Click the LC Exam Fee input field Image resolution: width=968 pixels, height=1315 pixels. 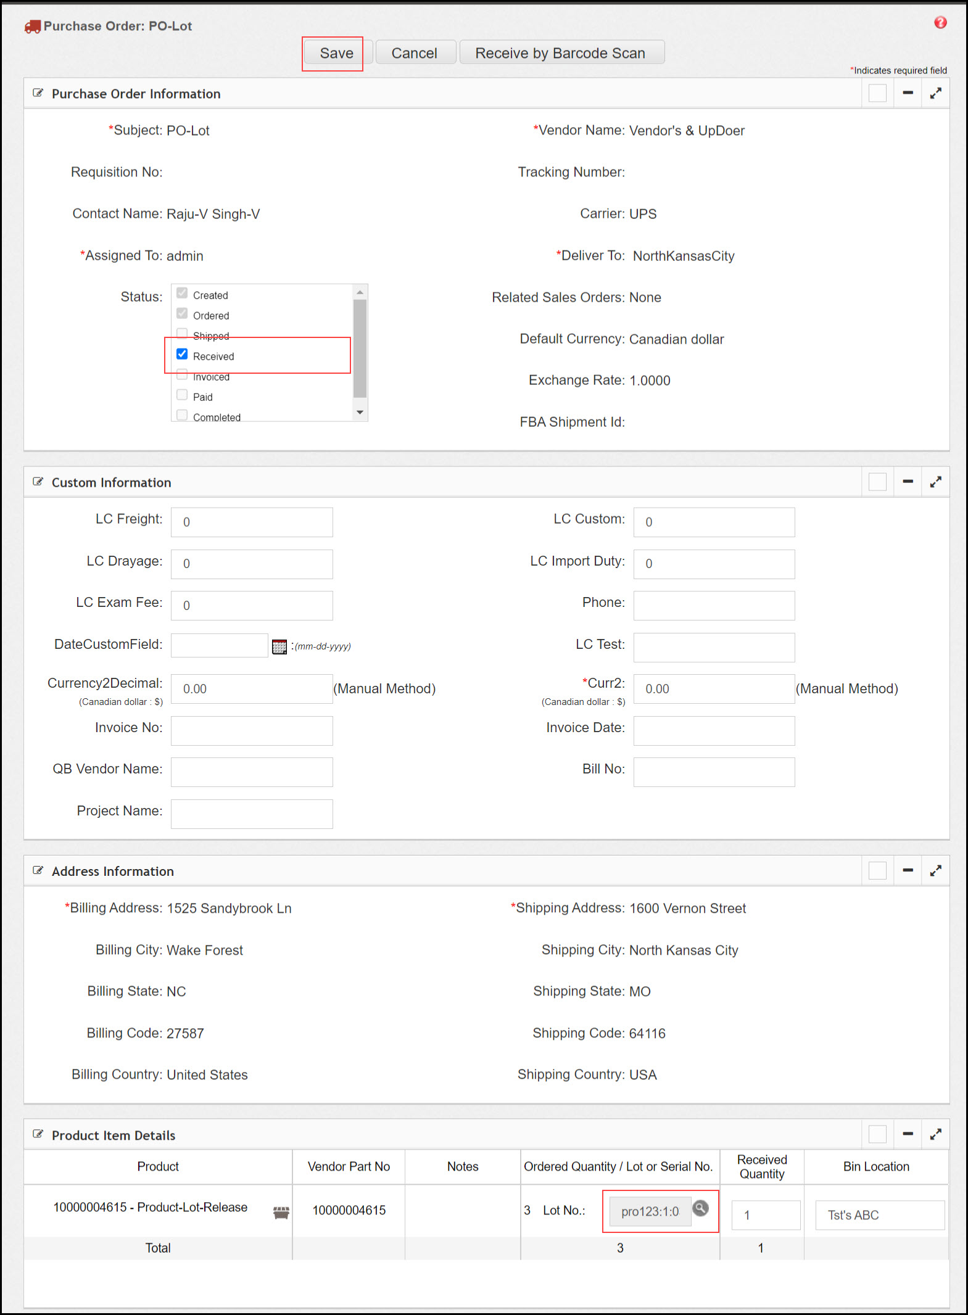tap(252, 606)
